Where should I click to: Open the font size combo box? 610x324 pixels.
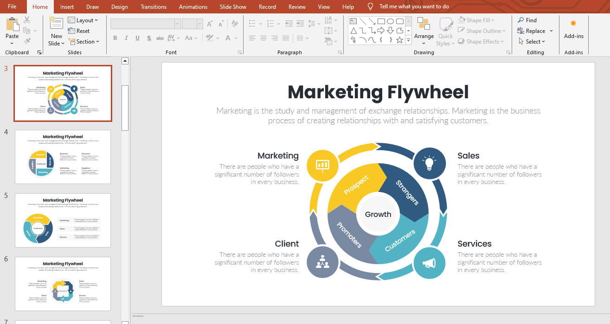193,24
